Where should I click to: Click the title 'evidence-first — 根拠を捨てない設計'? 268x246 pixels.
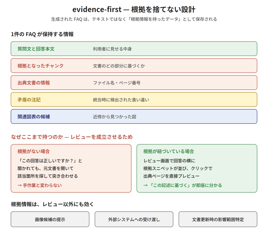134,9
